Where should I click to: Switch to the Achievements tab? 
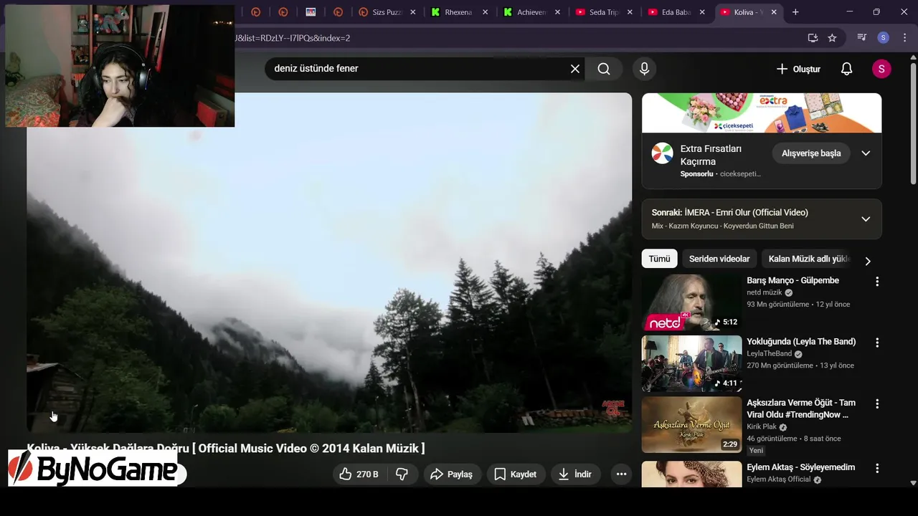(x=531, y=12)
